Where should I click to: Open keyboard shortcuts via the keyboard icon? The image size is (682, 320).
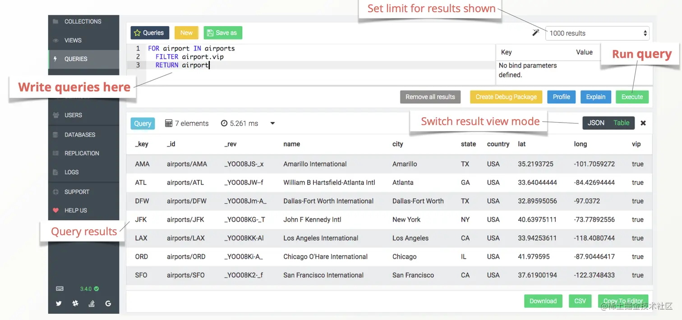coord(60,289)
